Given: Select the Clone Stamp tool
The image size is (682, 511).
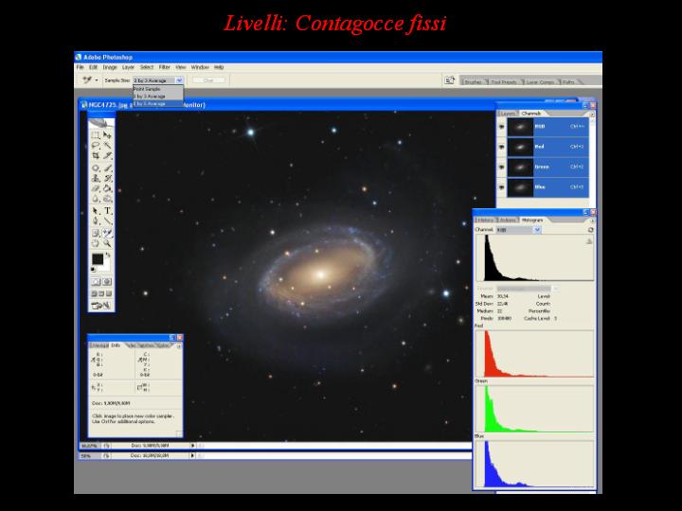Looking at the screenshot, I should pos(96,178).
